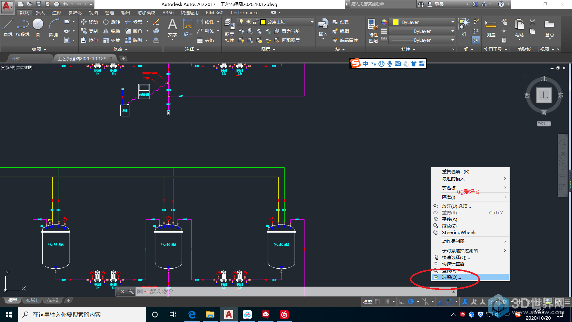
Task: Click 创建 (Create block) button
Action: [x=341, y=22]
